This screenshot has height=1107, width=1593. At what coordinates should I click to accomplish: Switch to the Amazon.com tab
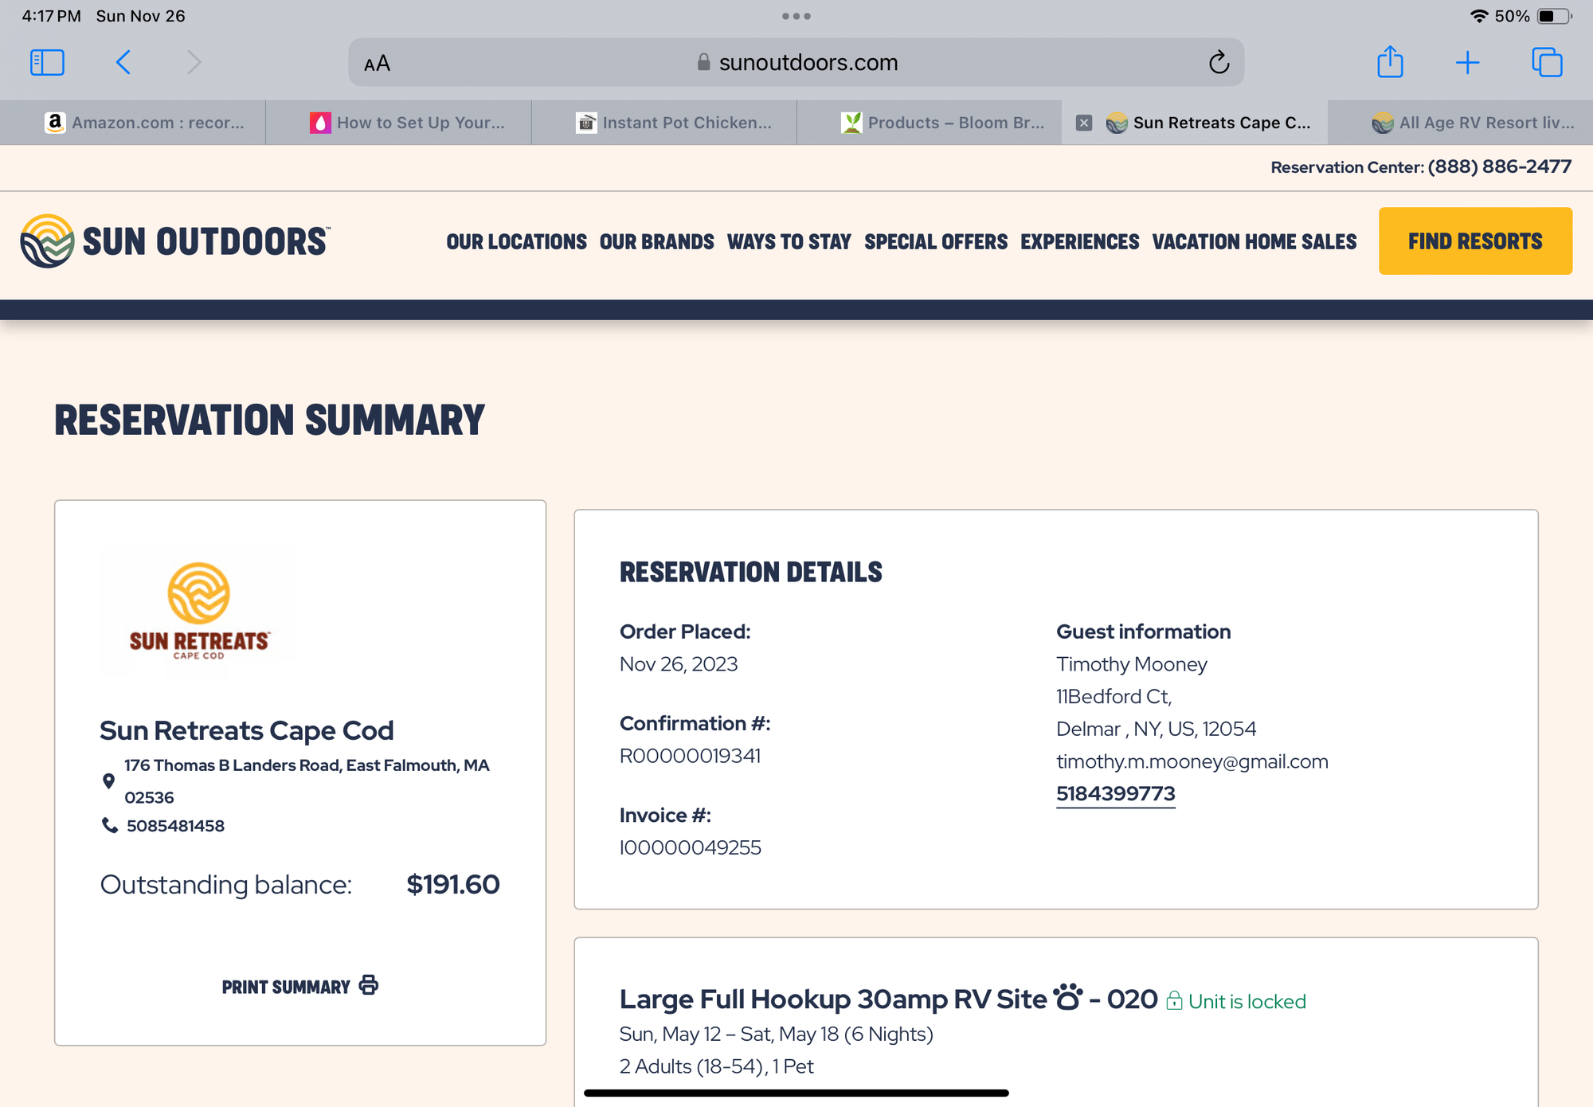[143, 123]
